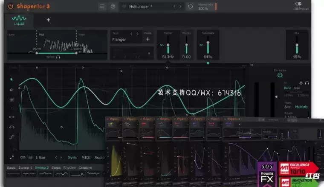Click the low/mid band split handle at 163Hz
Screen dimensions: 324x187
tap(37, 53)
